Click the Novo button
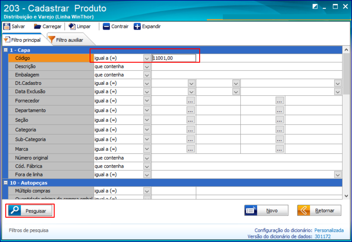Viewport: 352px width, 242px height. tap(266, 210)
